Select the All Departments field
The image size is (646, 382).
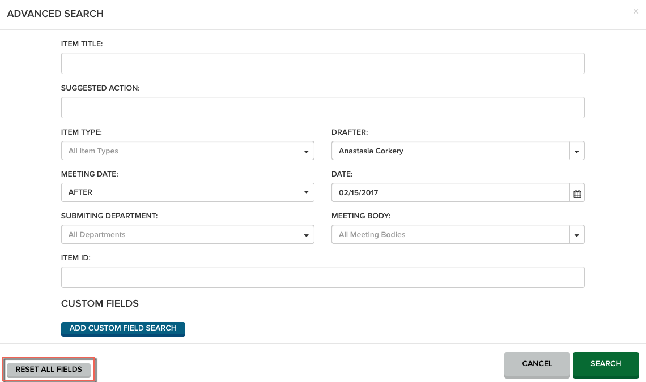[x=180, y=234]
